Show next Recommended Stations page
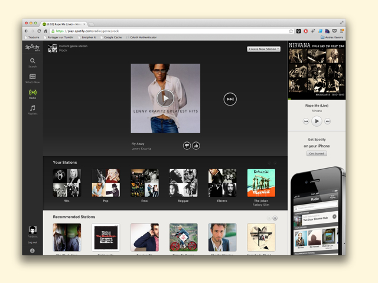The image size is (378, 283). (x=275, y=218)
